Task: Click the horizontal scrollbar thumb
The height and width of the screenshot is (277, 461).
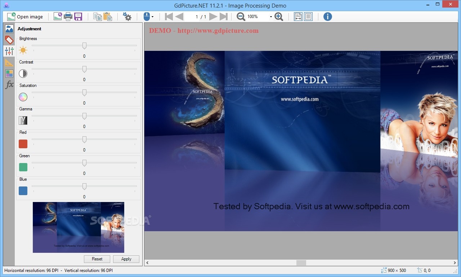Action: click(x=301, y=263)
